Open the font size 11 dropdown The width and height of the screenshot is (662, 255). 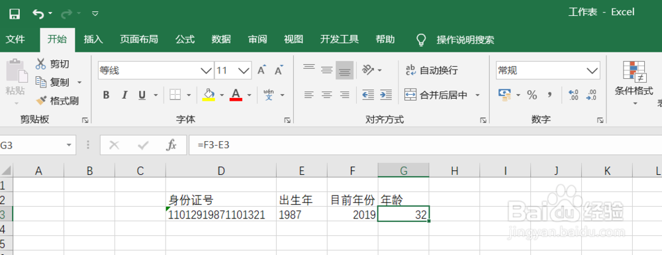click(x=244, y=70)
